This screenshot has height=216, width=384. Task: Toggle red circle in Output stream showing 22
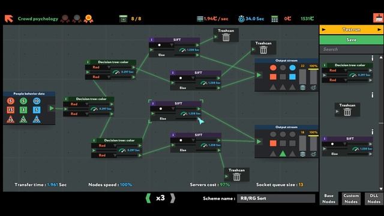(273, 68)
